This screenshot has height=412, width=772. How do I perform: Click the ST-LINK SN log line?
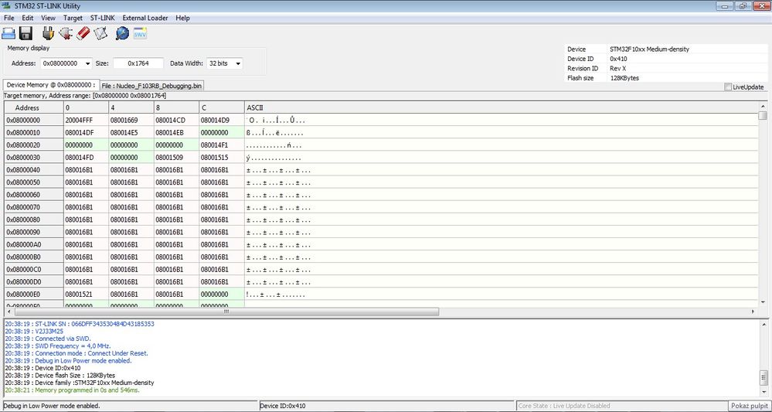coord(80,324)
